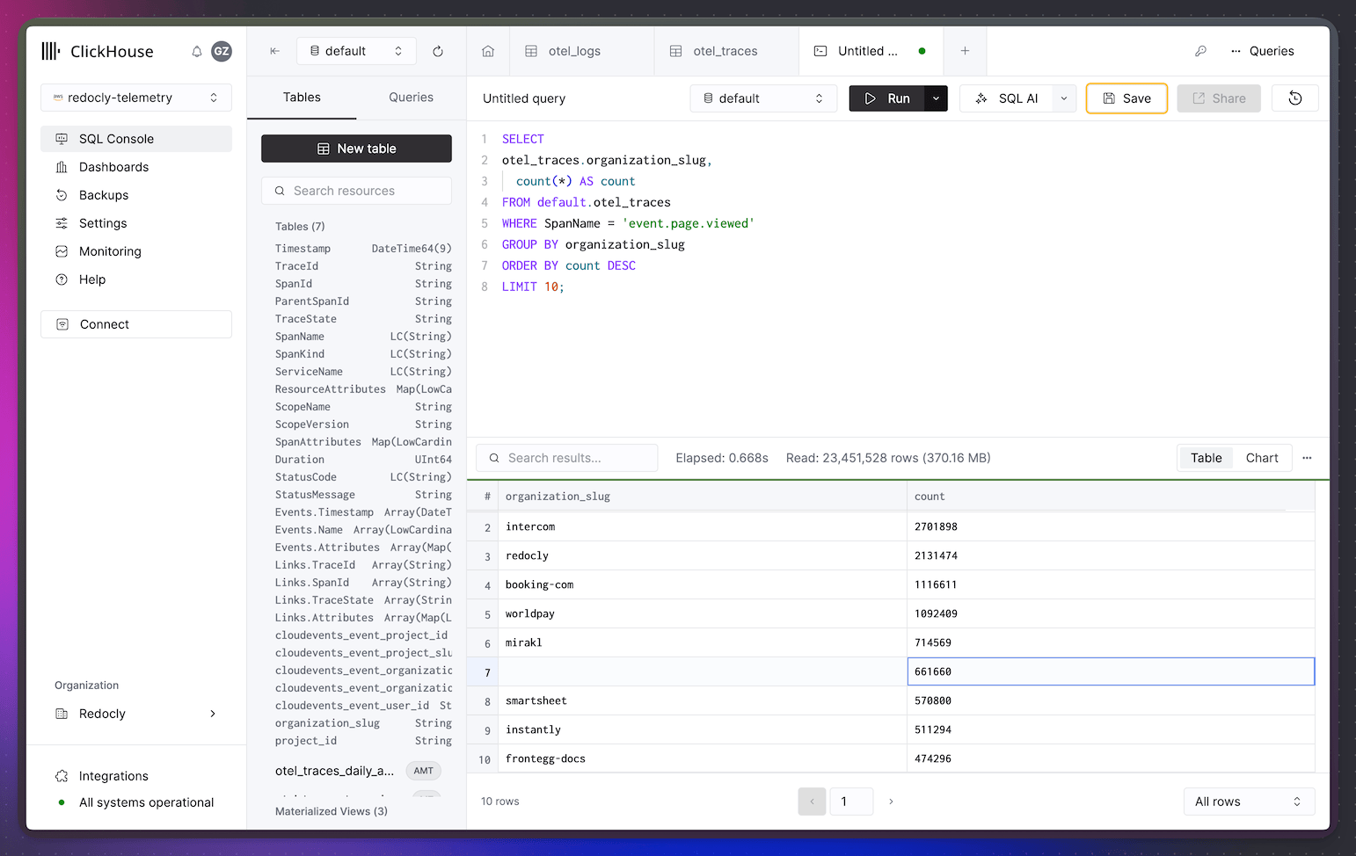Add a new query tab
Image resolution: width=1356 pixels, height=856 pixels.
(965, 51)
